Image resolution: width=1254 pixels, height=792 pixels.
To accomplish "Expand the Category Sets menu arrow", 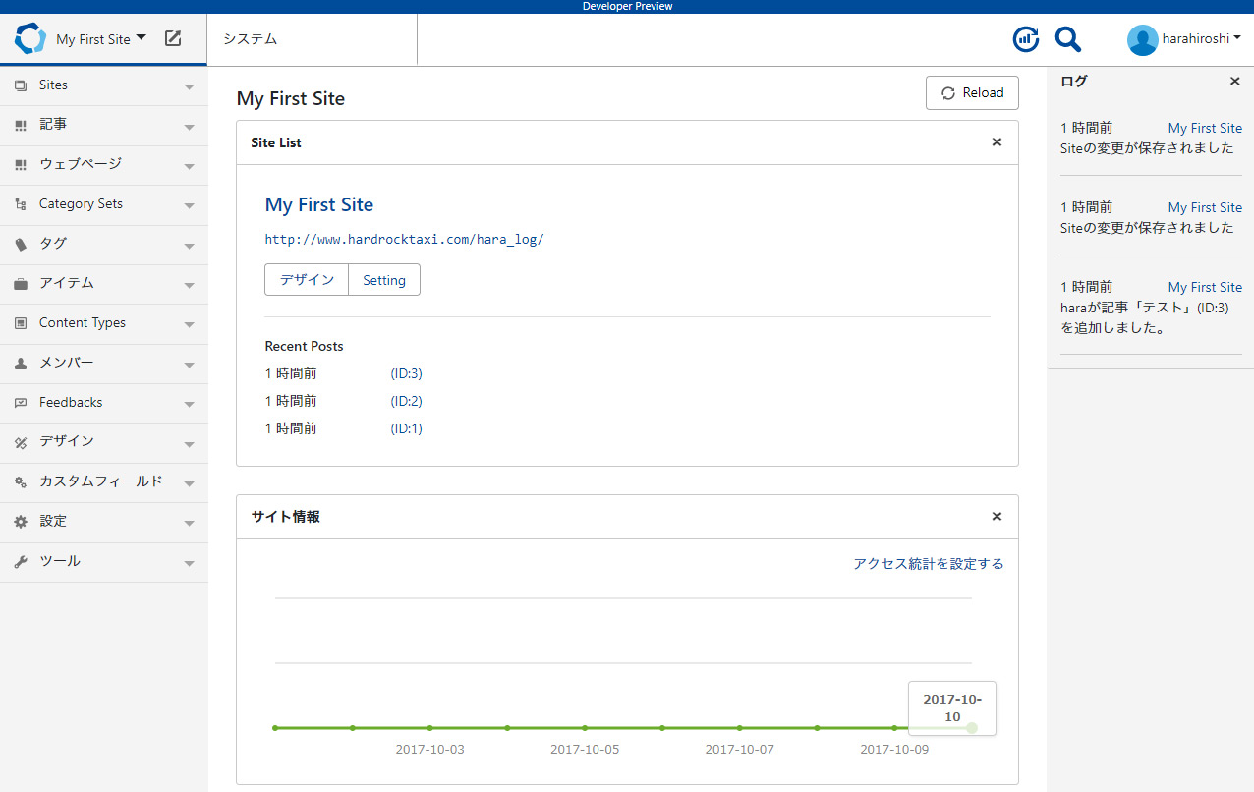I will (x=190, y=206).
